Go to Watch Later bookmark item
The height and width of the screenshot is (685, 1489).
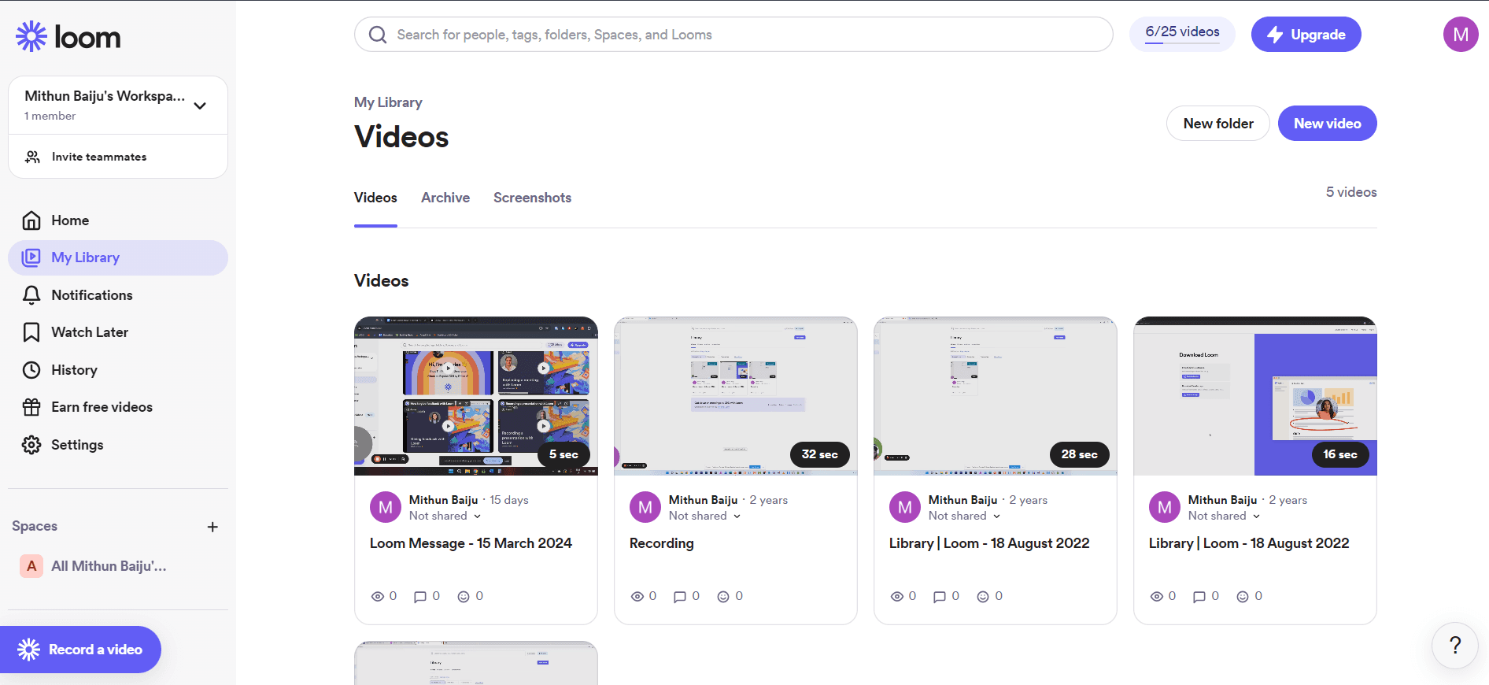click(31, 332)
